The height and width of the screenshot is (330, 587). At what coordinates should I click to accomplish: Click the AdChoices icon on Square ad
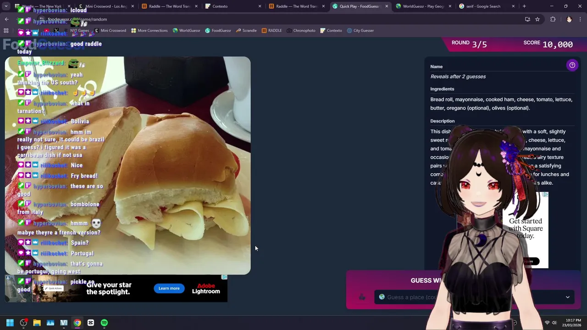coord(545,195)
